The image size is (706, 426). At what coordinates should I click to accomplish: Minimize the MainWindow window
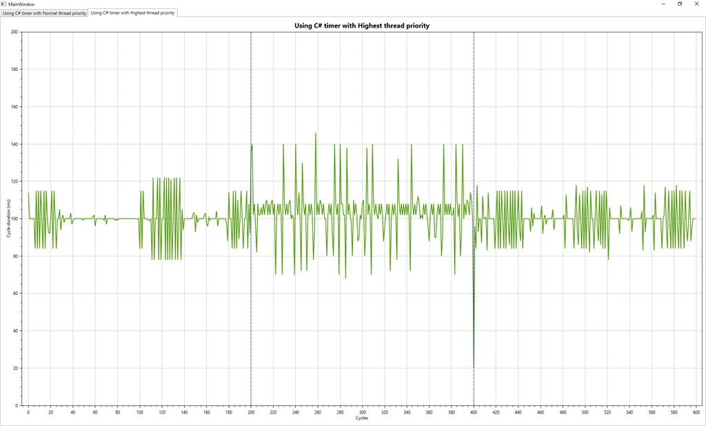tap(664, 3)
